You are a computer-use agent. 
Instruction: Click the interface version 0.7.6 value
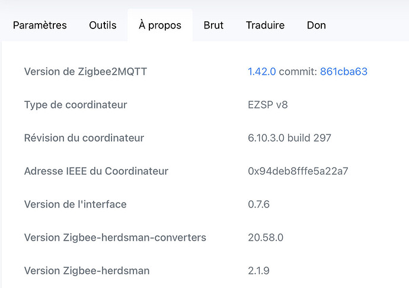[258, 204]
